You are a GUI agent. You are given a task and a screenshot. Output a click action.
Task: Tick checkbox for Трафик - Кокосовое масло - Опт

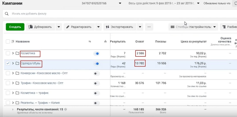[x=8, y=83]
